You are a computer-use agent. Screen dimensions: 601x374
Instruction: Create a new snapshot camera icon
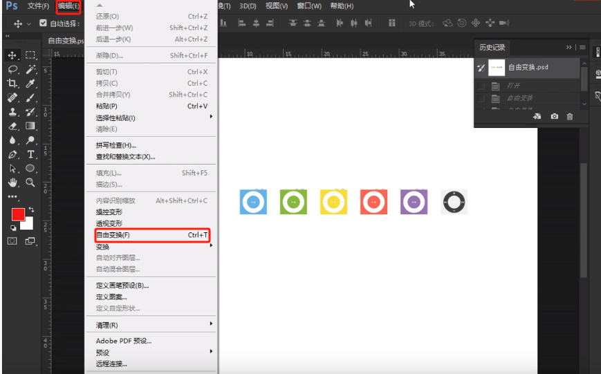[x=554, y=117]
